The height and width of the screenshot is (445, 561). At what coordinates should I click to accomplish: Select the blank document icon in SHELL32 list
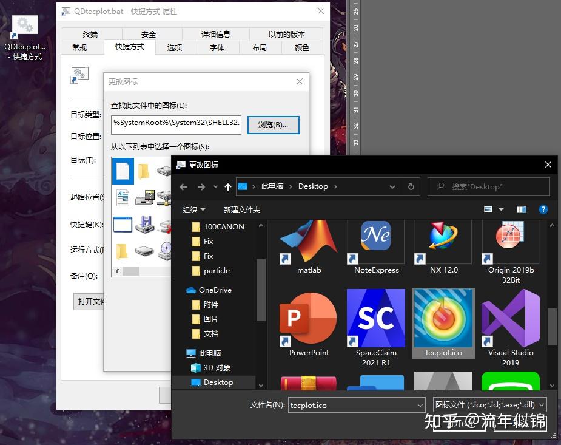(x=123, y=171)
